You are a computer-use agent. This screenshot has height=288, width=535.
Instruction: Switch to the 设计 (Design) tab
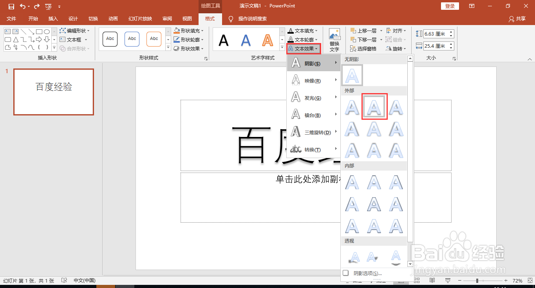click(73, 19)
